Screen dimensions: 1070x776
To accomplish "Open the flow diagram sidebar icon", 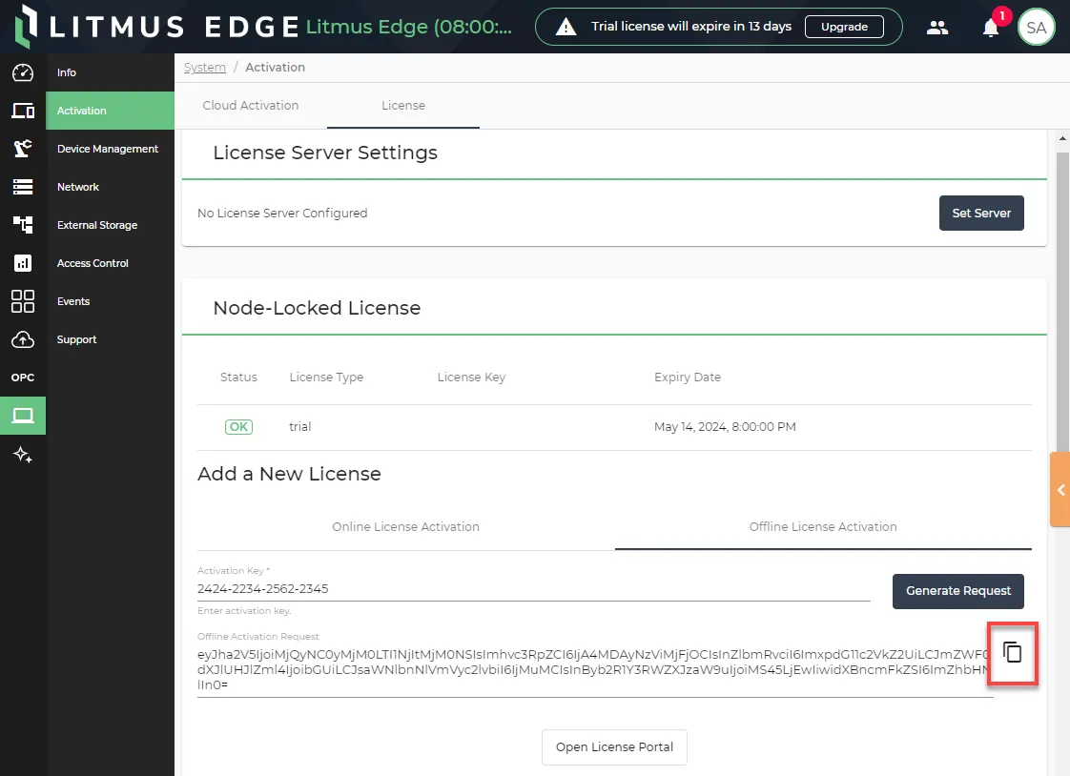I will pyautogui.click(x=23, y=224).
